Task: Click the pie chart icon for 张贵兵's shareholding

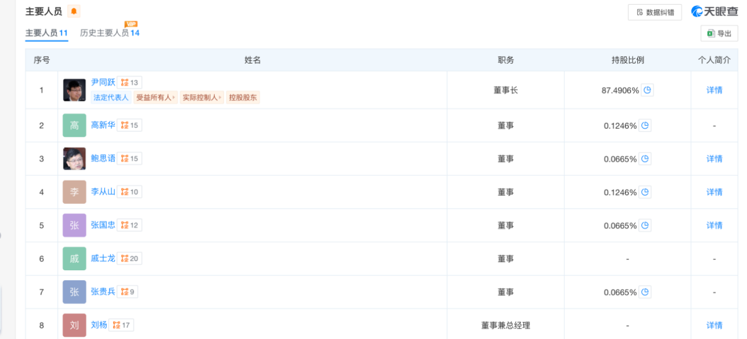Action: (645, 292)
